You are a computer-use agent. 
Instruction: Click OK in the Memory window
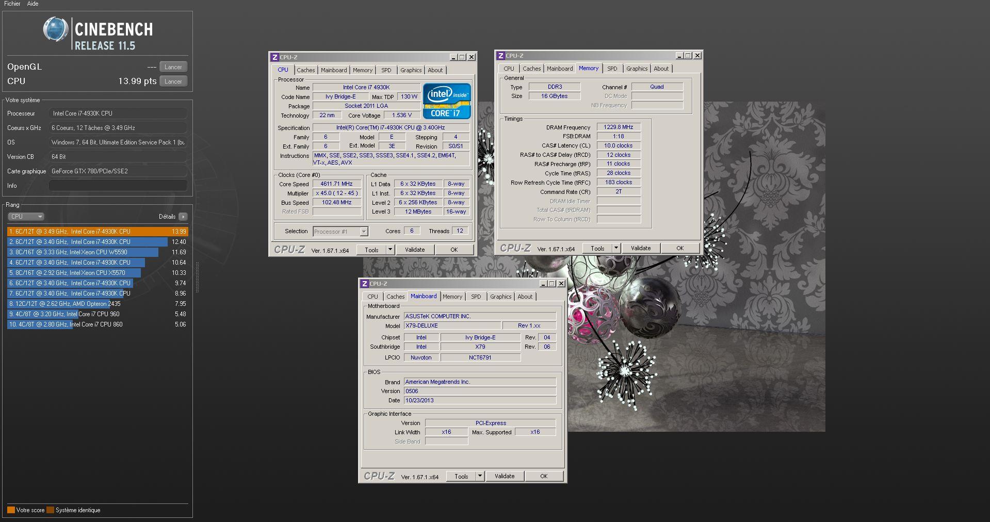pos(680,248)
